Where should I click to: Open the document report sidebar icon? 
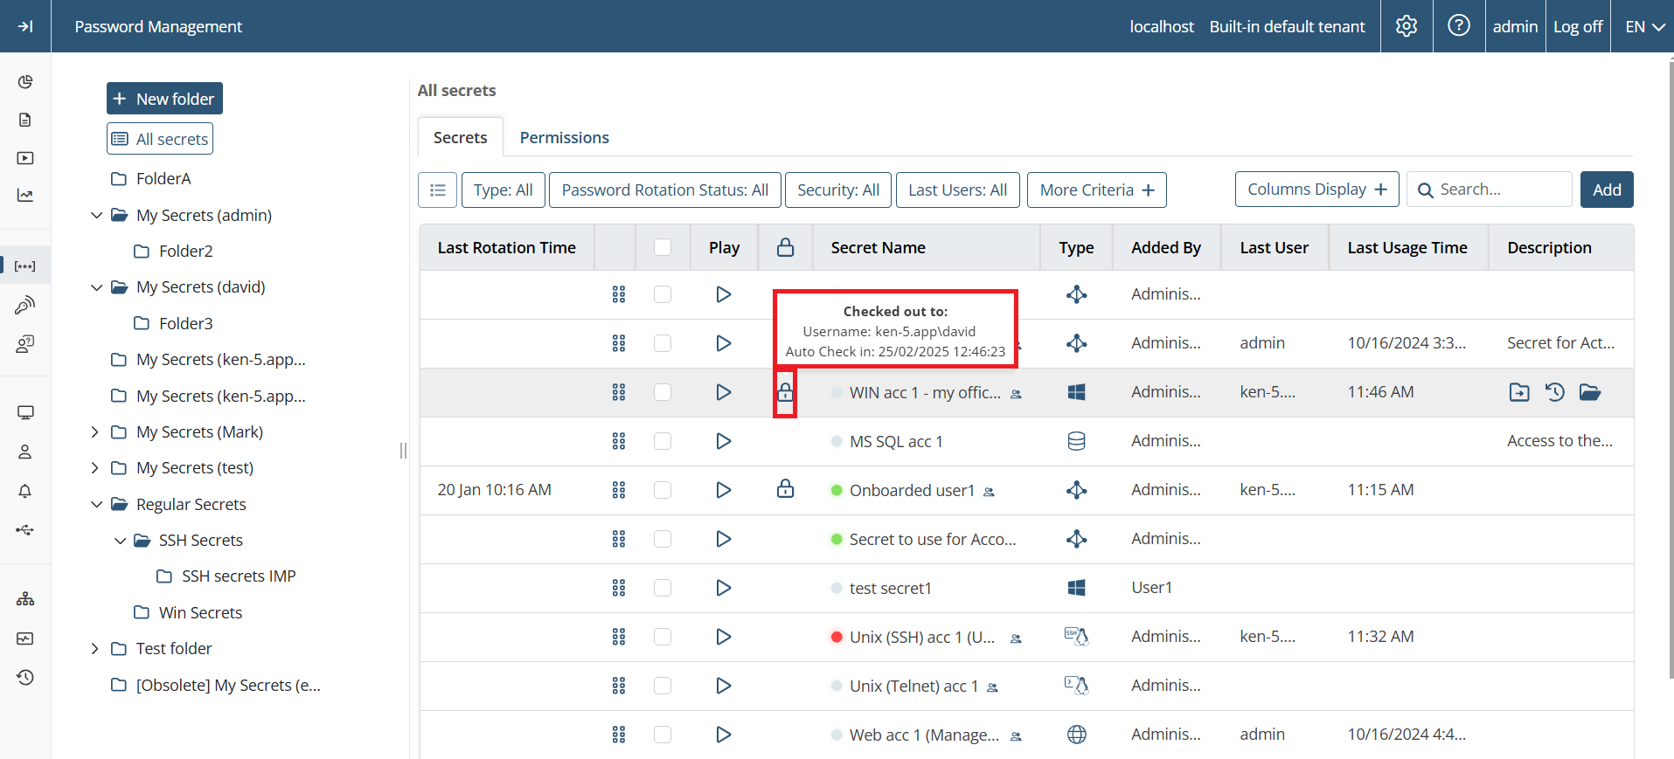point(25,120)
